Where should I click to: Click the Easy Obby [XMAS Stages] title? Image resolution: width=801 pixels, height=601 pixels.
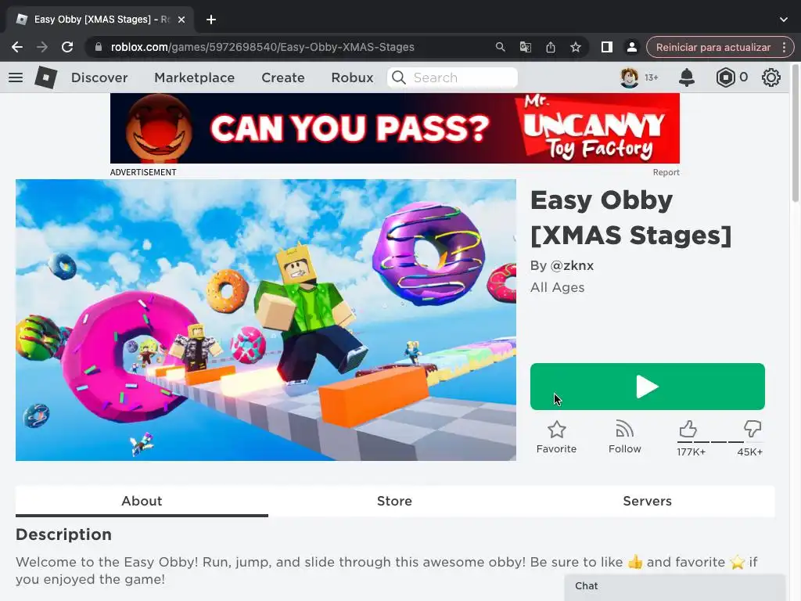click(x=631, y=218)
